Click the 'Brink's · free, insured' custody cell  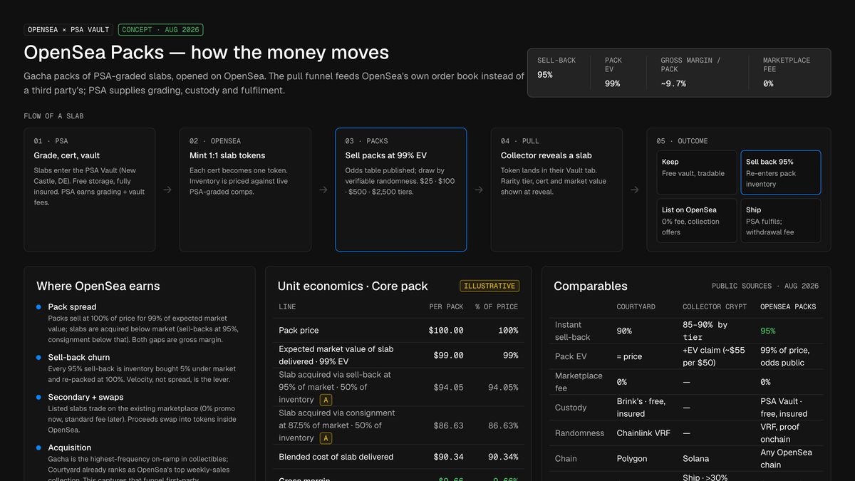[x=641, y=408]
